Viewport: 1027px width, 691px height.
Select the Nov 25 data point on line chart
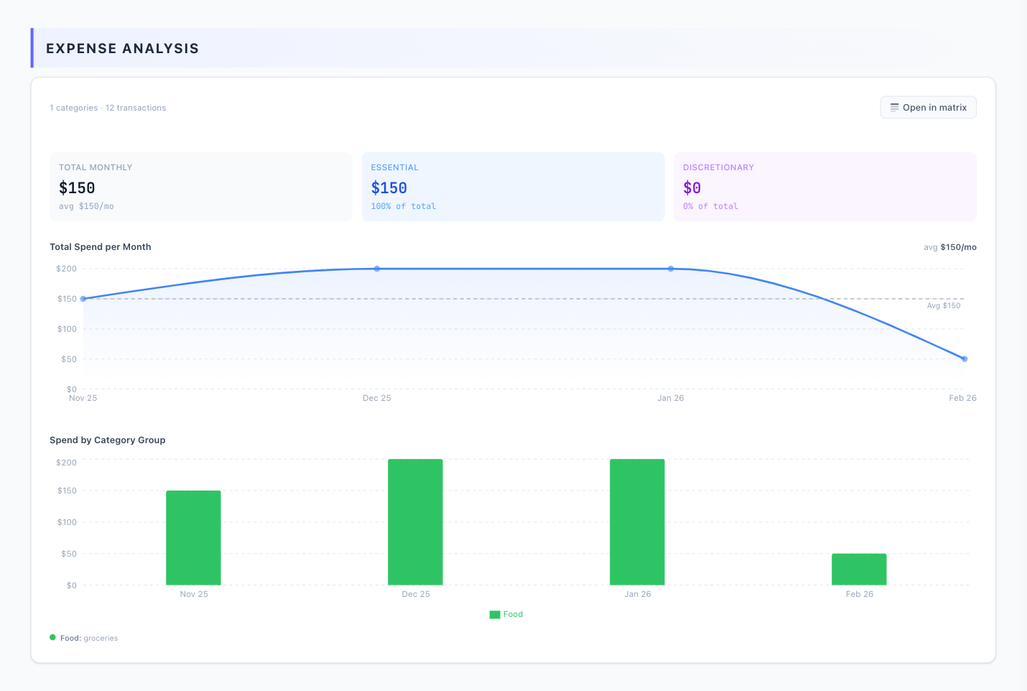click(83, 298)
